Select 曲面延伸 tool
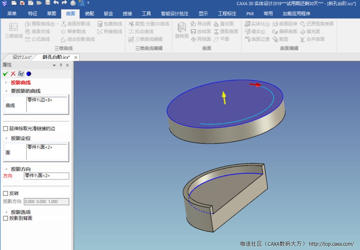This screenshot has height=250, width=360. pyautogui.click(x=285, y=24)
